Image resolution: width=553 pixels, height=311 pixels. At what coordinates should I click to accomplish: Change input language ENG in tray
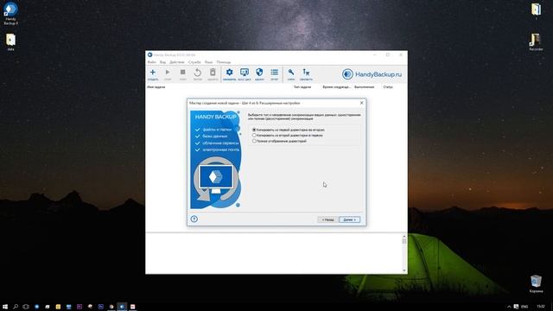click(x=524, y=307)
